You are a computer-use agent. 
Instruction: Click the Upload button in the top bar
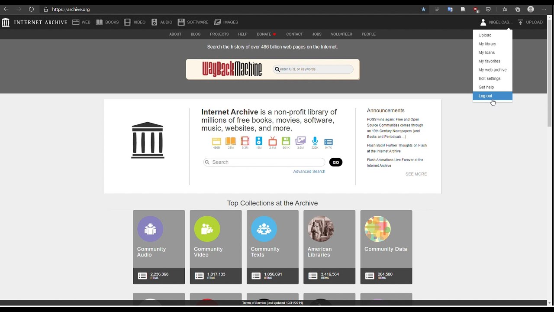click(x=530, y=22)
